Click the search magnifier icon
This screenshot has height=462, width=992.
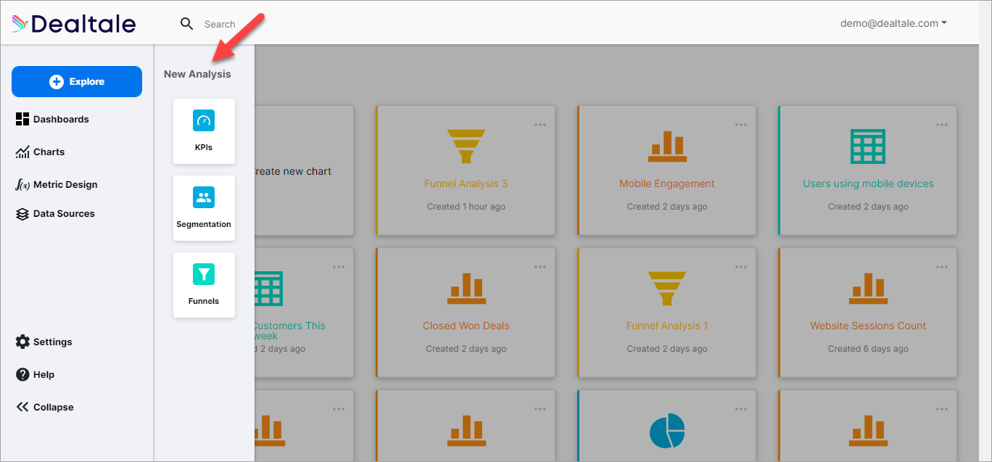187,24
